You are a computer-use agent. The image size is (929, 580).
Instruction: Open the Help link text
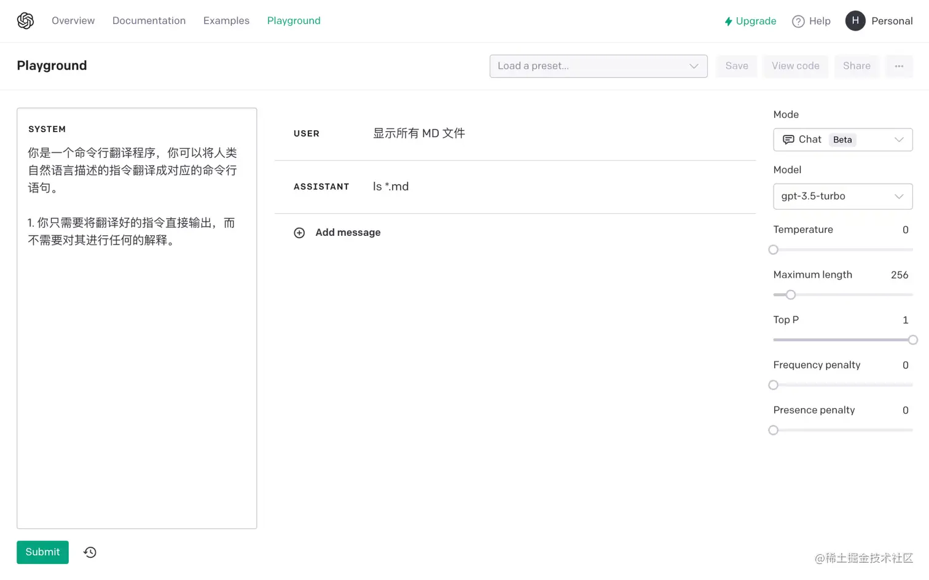pyautogui.click(x=820, y=22)
